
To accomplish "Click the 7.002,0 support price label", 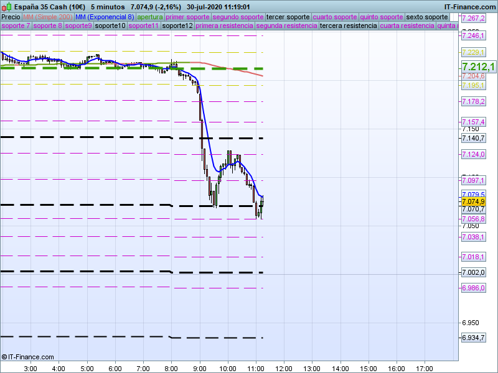I will (x=473, y=272).
